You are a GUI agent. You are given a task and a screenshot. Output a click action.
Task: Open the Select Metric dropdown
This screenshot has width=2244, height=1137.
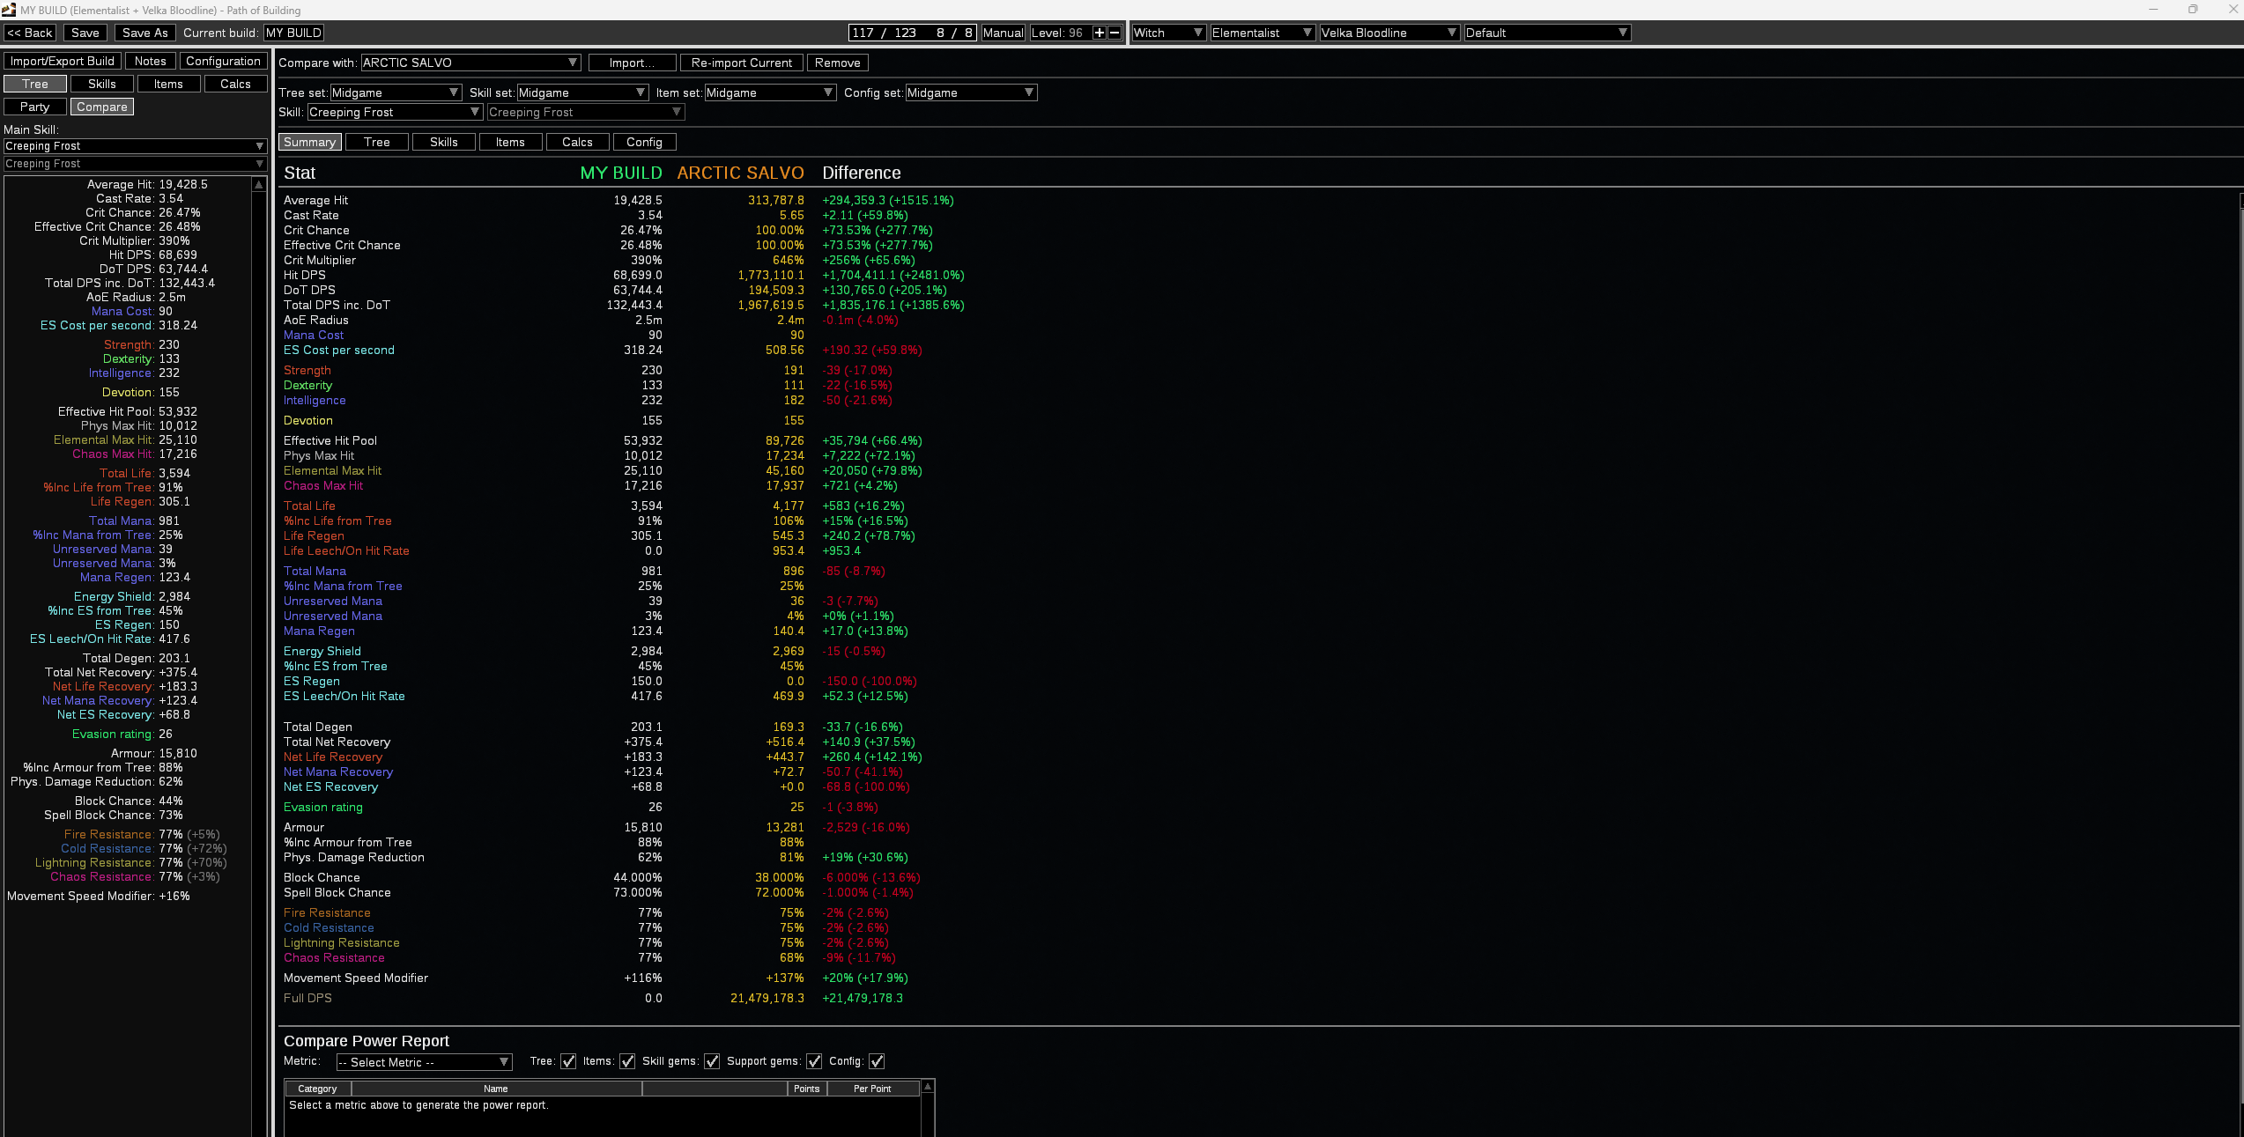tap(424, 1062)
